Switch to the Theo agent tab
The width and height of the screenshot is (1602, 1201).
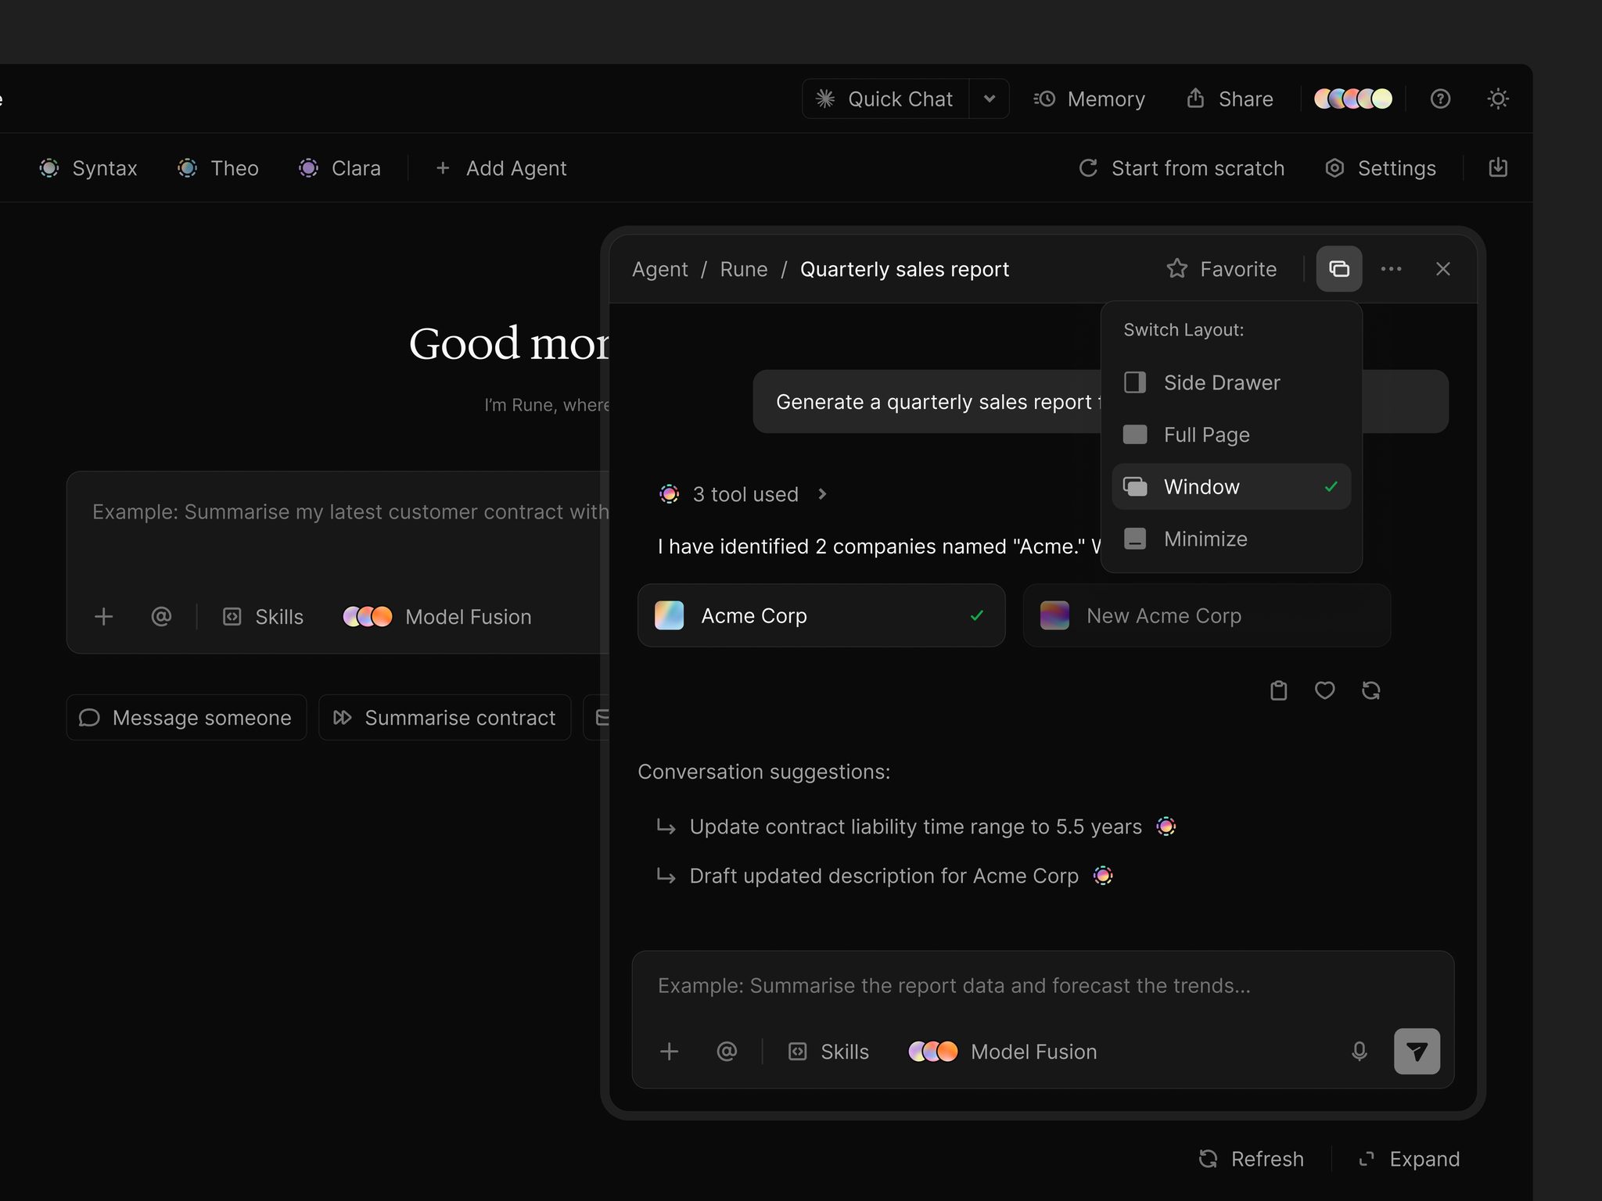point(218,168)
